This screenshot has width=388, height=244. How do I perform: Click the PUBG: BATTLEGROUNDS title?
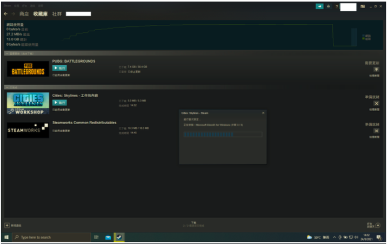click(73, 61)
